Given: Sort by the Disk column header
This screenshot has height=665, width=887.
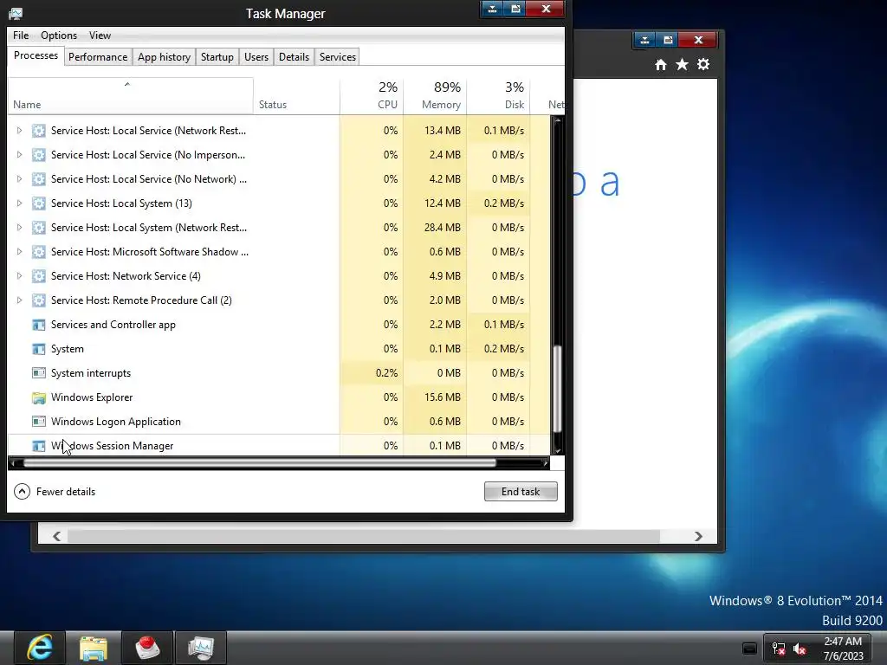Looking at the screenshot, I should pos(498,96).
